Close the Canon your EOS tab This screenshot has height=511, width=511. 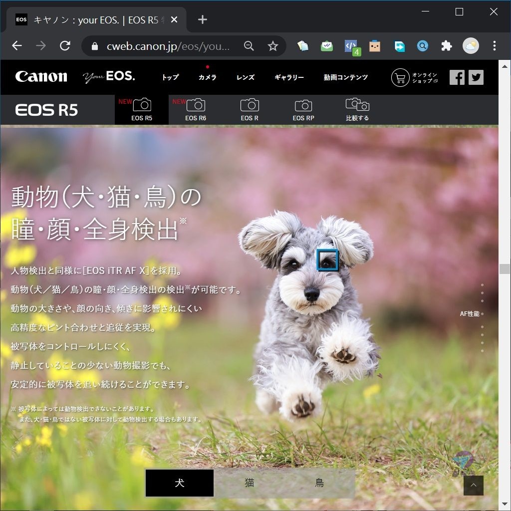click(x=174, y=20)
